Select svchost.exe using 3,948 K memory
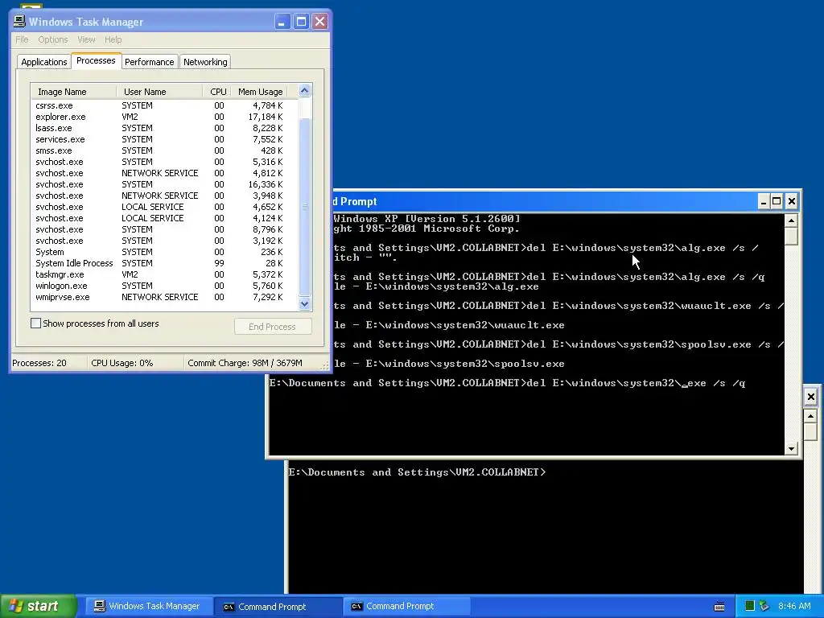The image size is (824, 618). (159, 196)
